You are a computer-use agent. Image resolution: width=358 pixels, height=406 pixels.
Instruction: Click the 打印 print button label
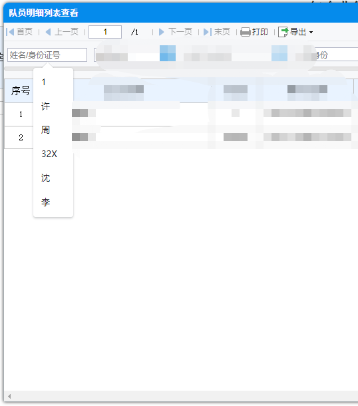click(260, 32)
